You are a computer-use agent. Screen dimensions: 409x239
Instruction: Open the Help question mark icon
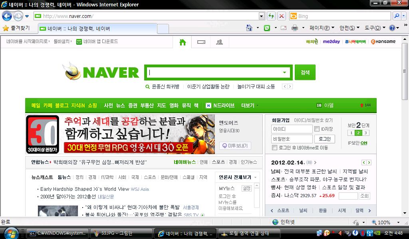pos(392,28)
